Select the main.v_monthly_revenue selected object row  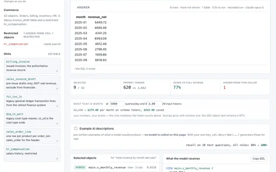click(115, 167)
